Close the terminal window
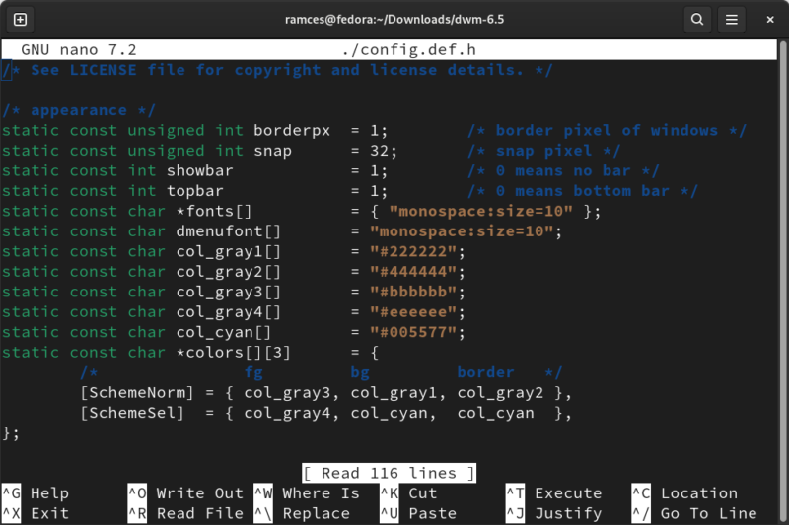 [770, 20]
